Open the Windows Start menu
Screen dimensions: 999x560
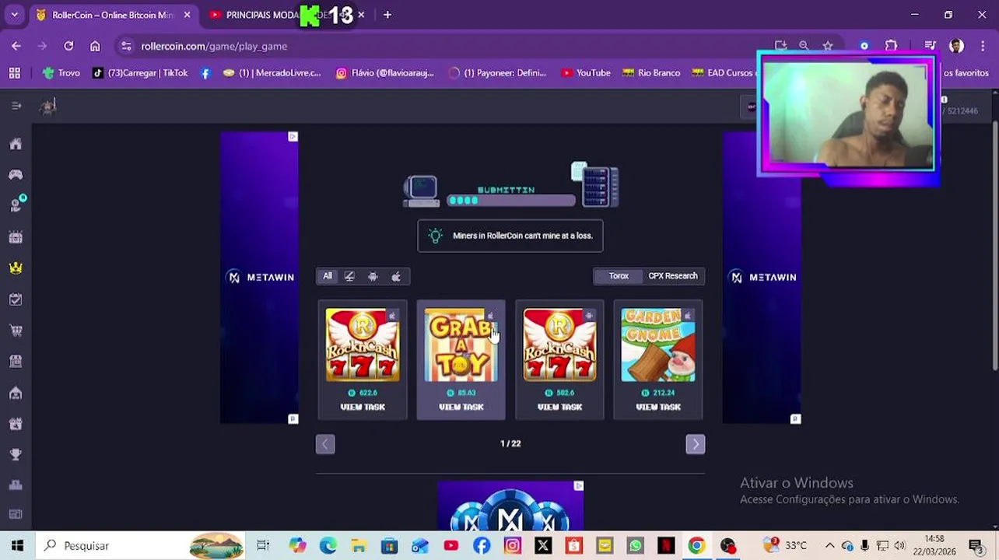17,545
